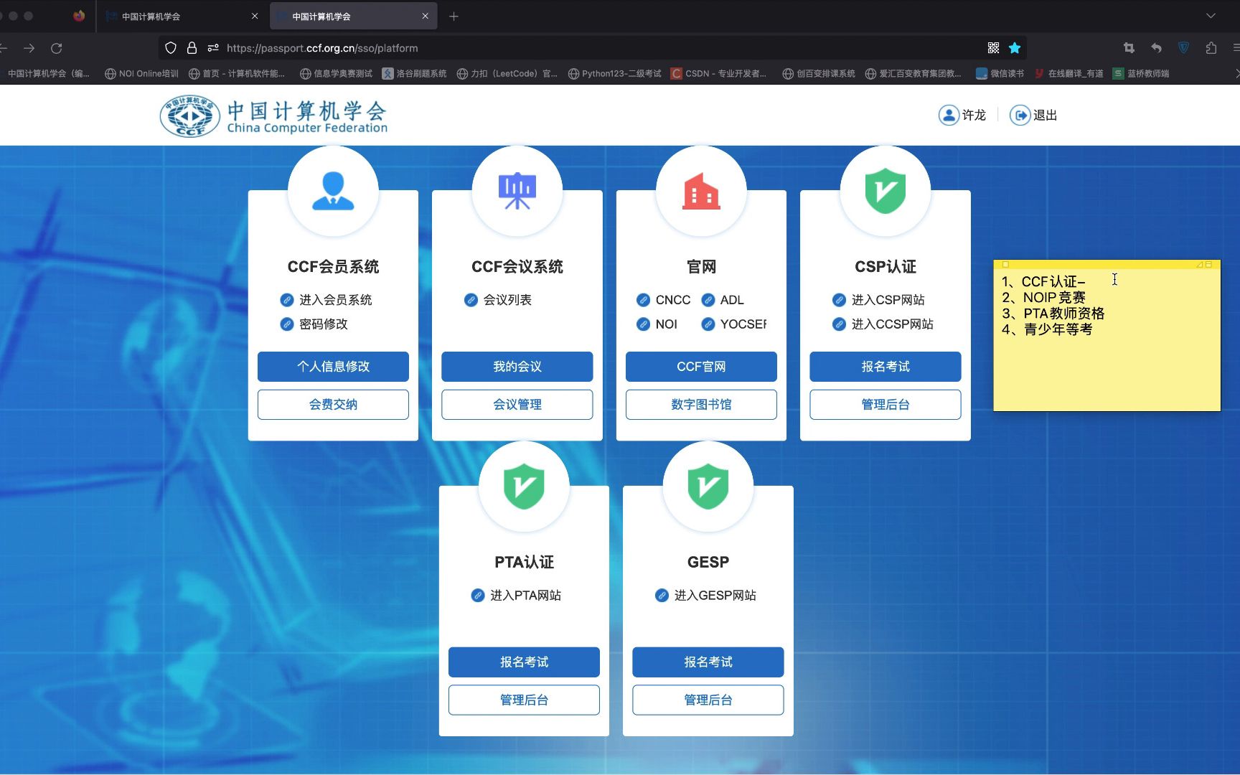Click the PTA认证 green shield icon
The width and height of the screenshot is (1240, 775).
(x=524, y=487)
